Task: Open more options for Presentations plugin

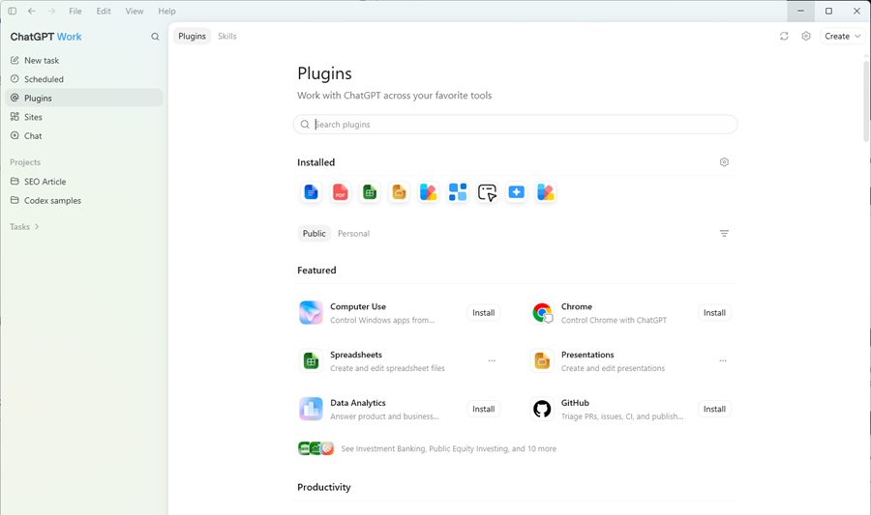Action: click(x=723, y=361)
